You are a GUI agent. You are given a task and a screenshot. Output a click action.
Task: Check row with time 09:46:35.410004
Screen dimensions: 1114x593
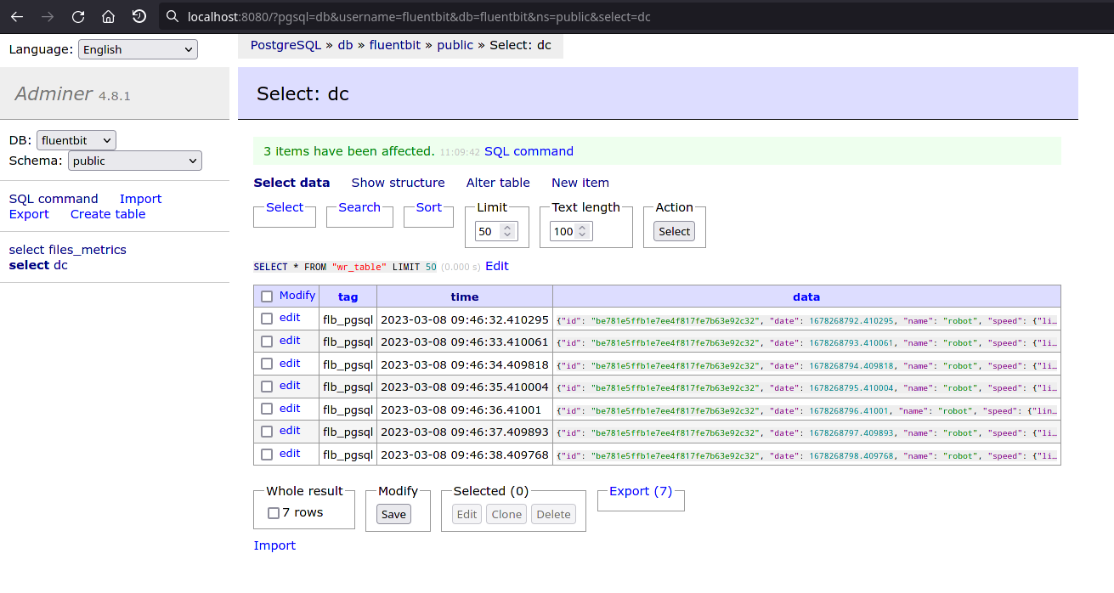(x=267, y=387)
